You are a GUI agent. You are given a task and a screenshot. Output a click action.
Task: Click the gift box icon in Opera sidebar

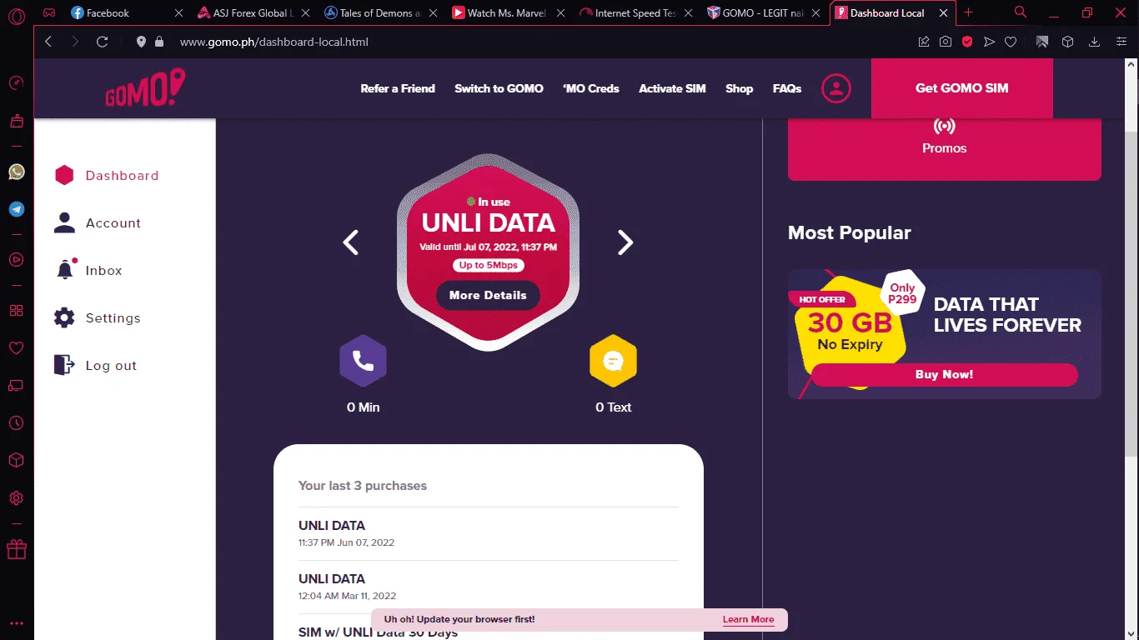coord(16,549)
